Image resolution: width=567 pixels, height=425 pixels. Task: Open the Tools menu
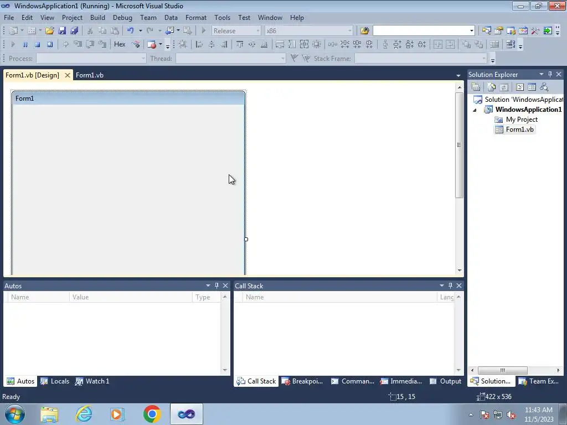[222, 17]
